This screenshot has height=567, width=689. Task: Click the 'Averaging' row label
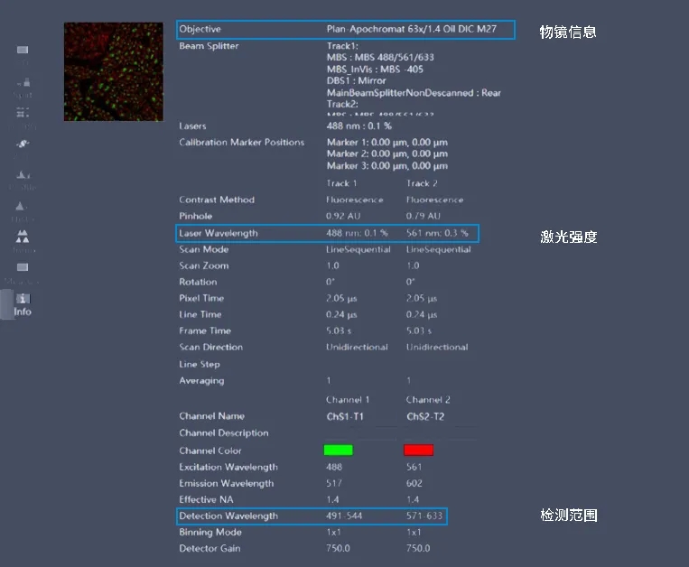(x=201, y=381)
